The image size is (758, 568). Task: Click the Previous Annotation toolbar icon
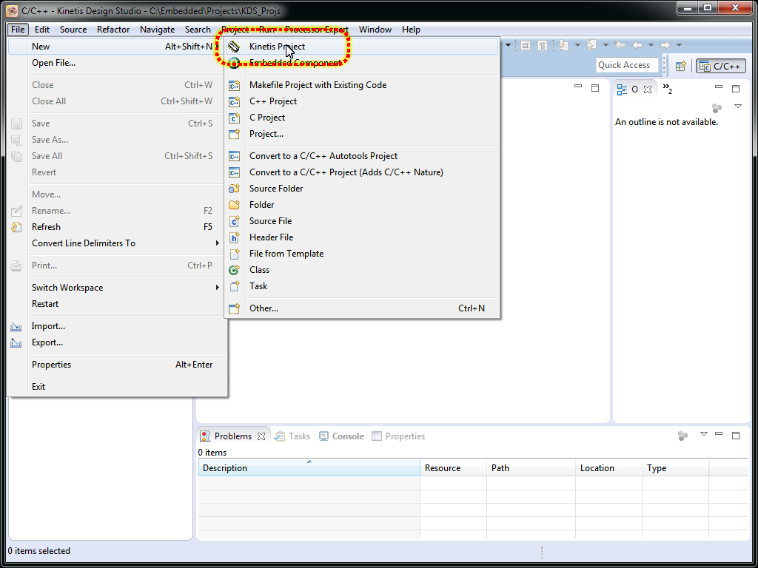point(591,45)
